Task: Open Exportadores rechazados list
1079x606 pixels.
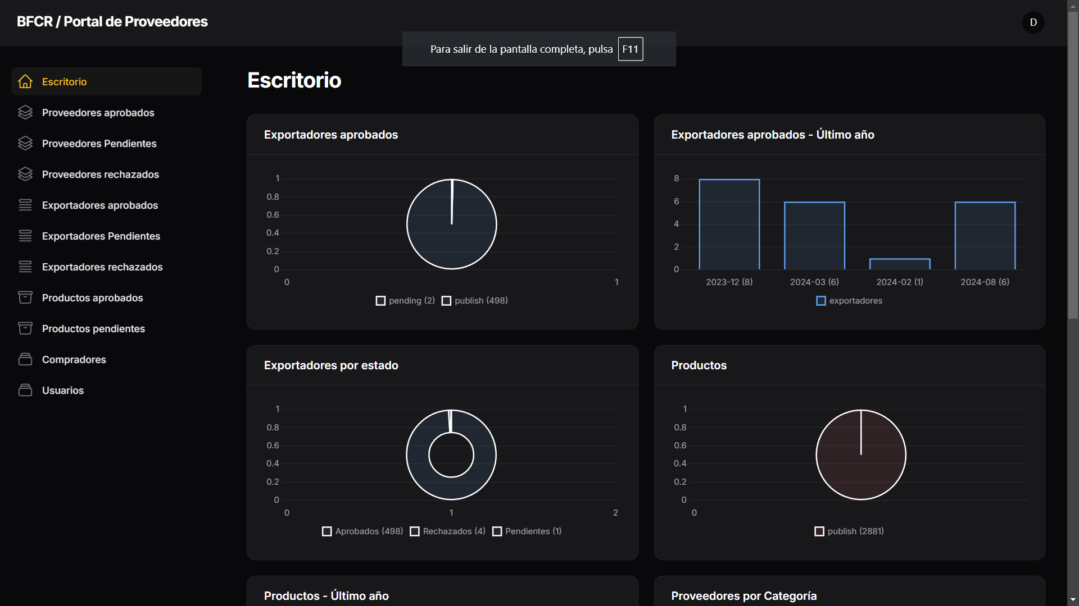Action: coord(106,267)
